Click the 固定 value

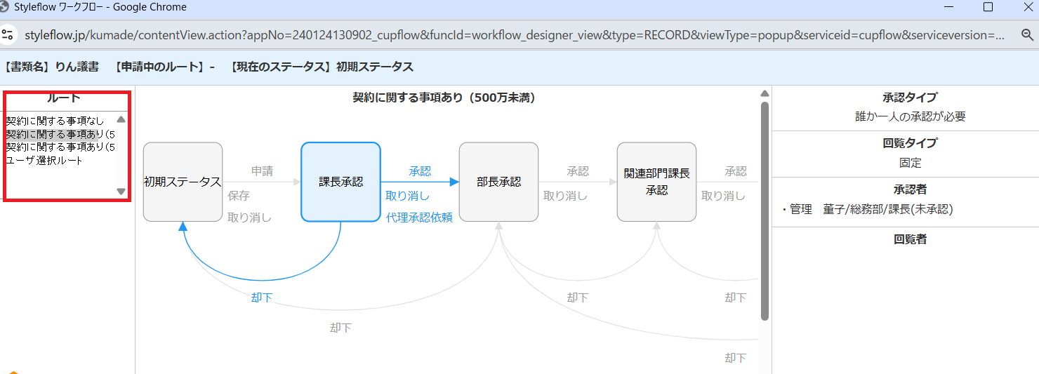910,163
